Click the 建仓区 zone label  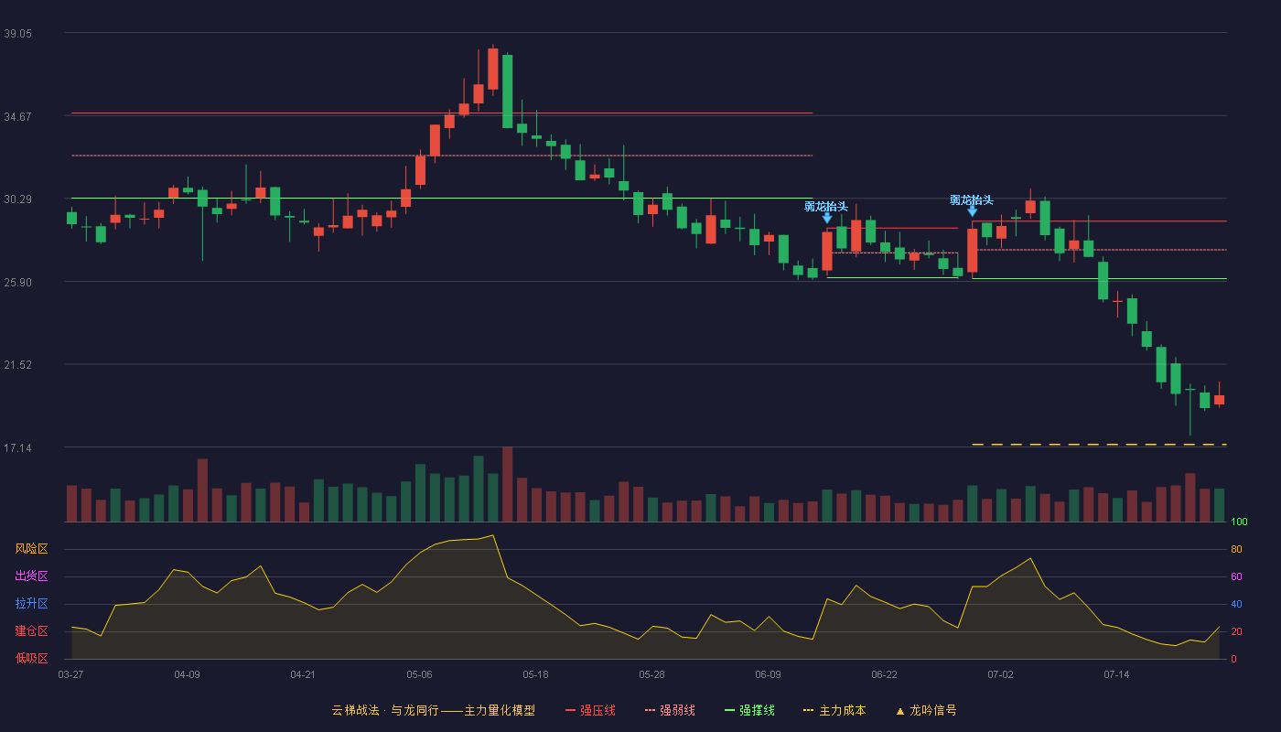[31, 631]
